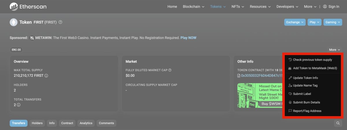Open the More dropdown in the top navbar
Image resolution: width=347 pixels, height=130 pixels.
coord(310,7)
